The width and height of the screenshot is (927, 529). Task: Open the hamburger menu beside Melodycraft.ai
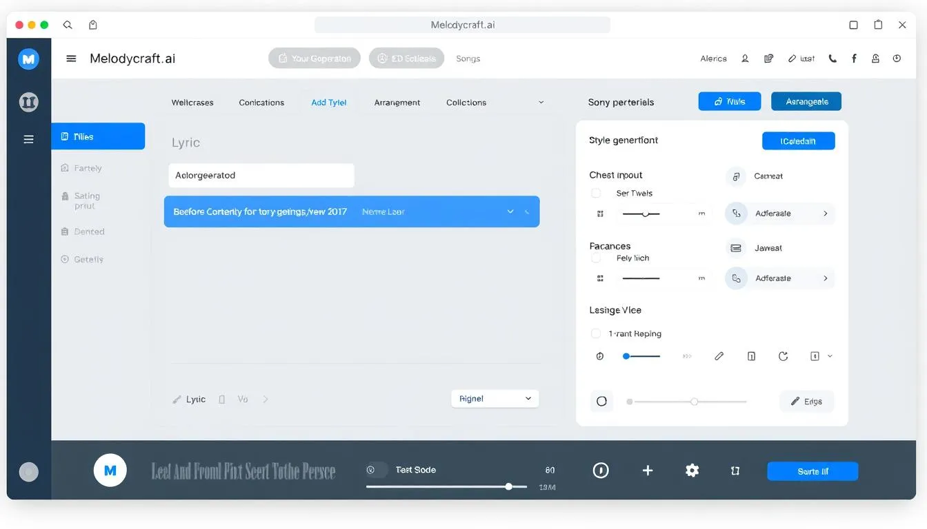point(71,59)
